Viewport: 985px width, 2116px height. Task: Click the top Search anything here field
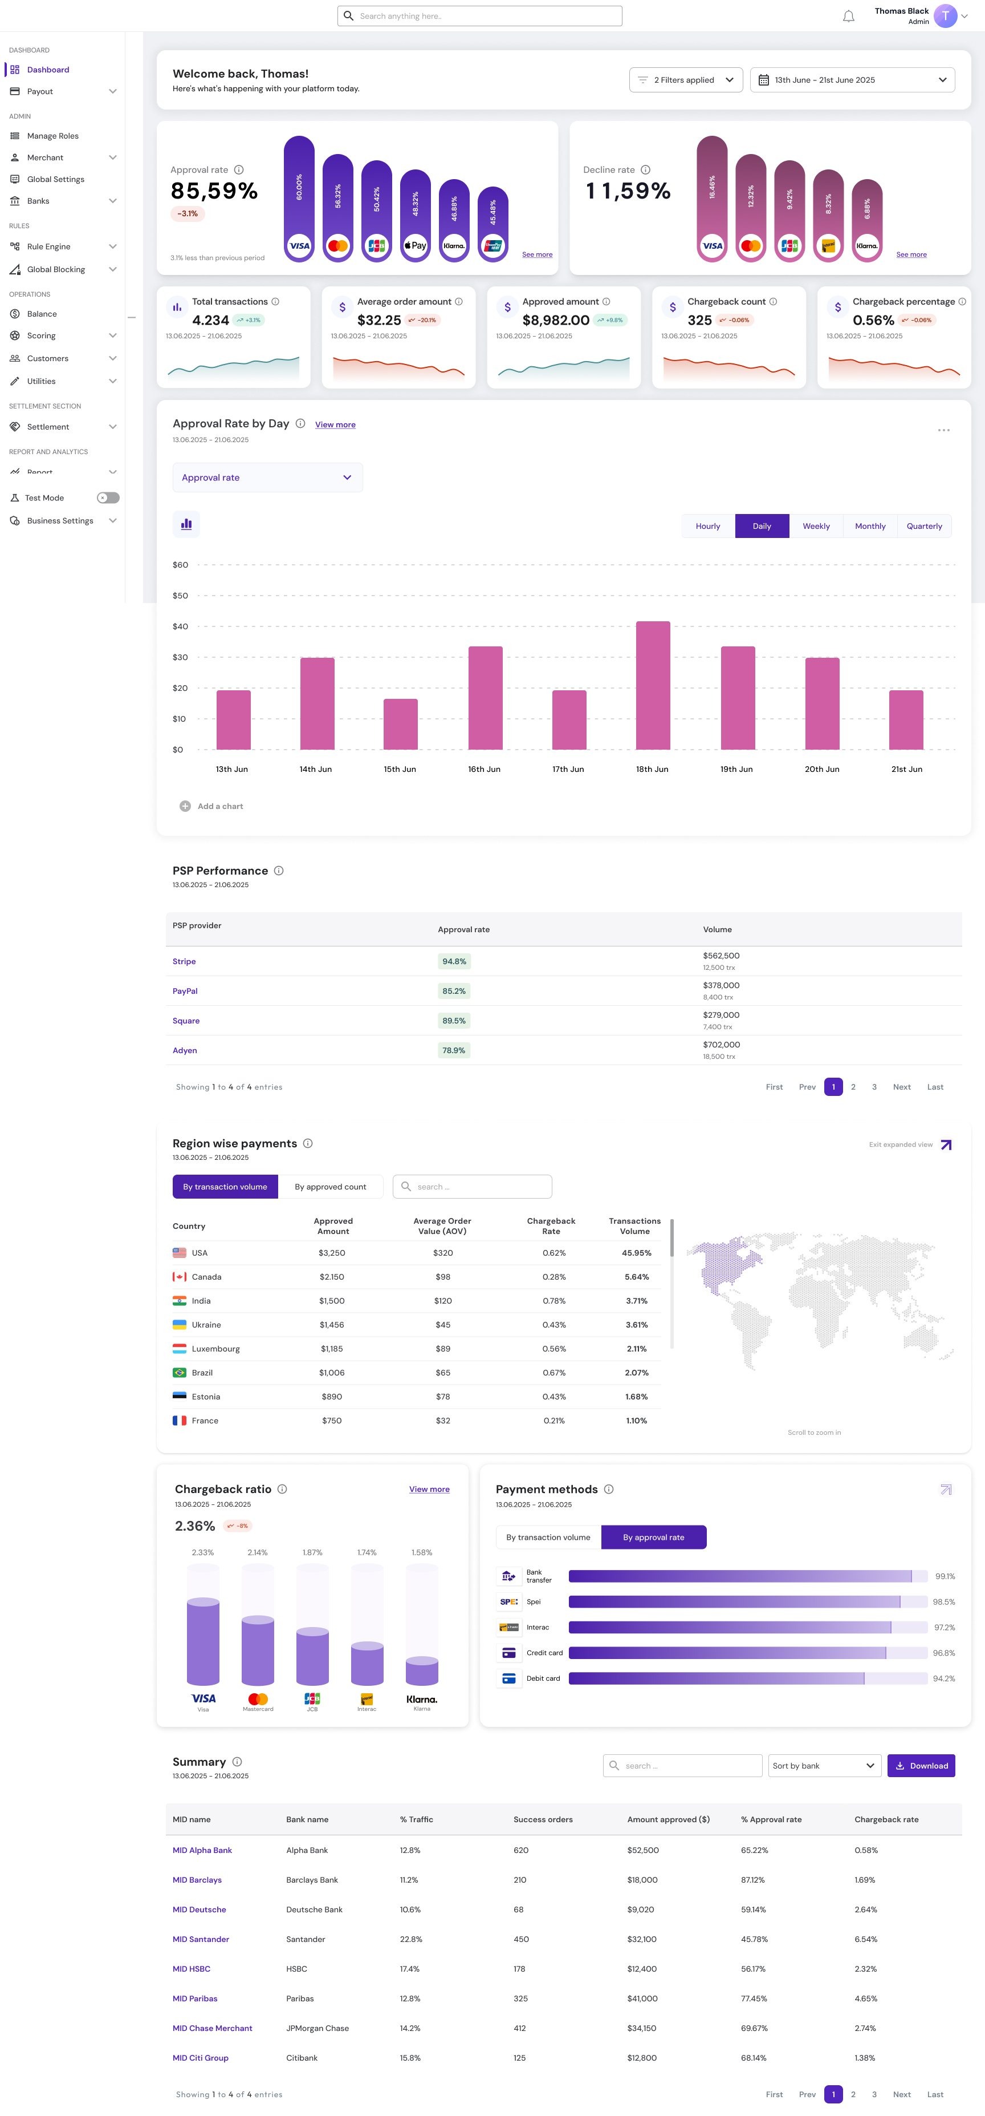[479, 17]
